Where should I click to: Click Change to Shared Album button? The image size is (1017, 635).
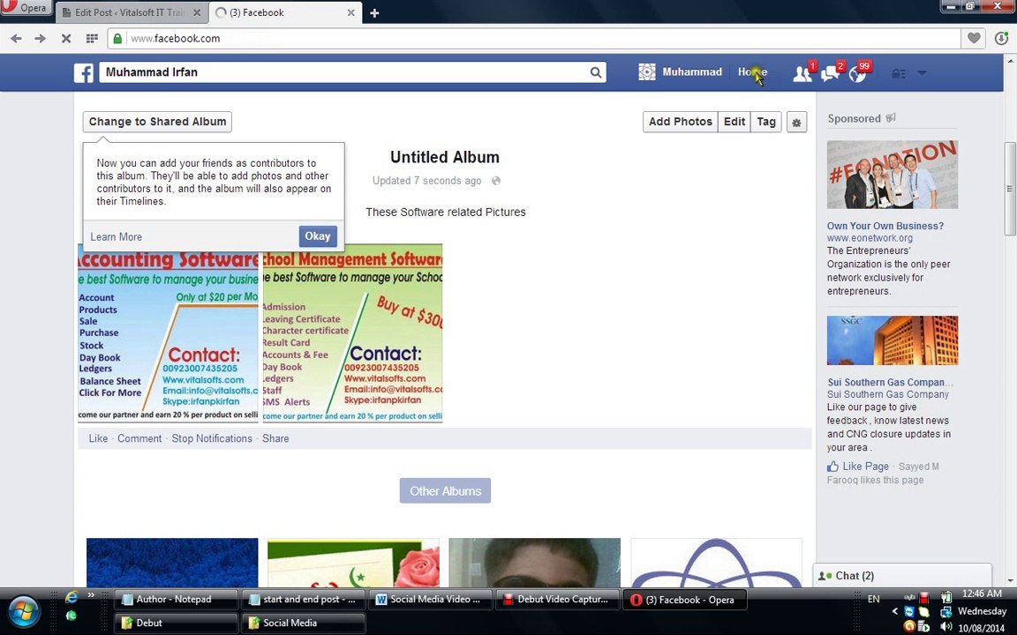pyautogui.click(x=157, y=122)
